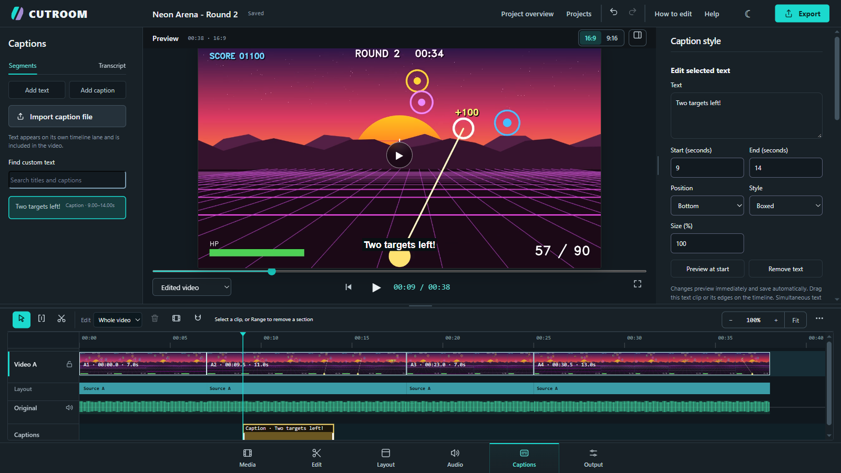Click the redo arrow

[x=632, y=12]
